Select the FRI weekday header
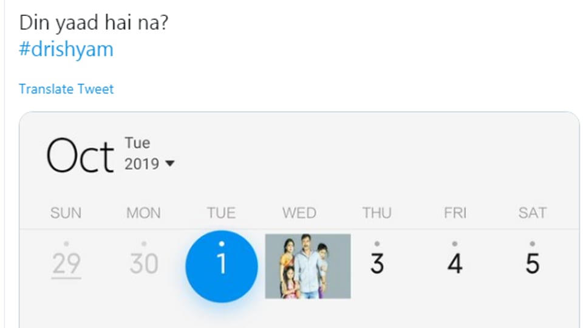This screenshot has height=328, width=583. [455, 213]
